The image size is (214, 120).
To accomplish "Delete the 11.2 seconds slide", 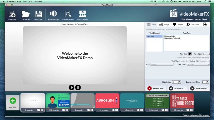I will [67, 110].
